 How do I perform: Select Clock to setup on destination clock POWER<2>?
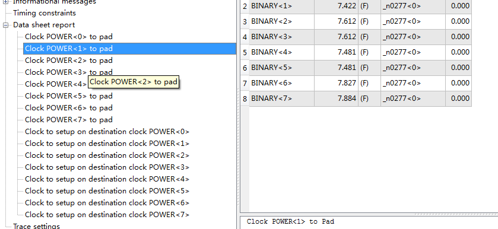coord(107,155)
